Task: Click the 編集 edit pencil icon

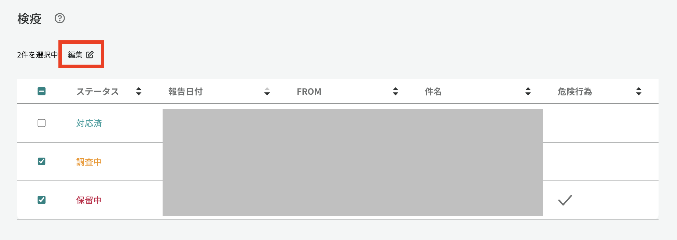Action: coord(90,55)
